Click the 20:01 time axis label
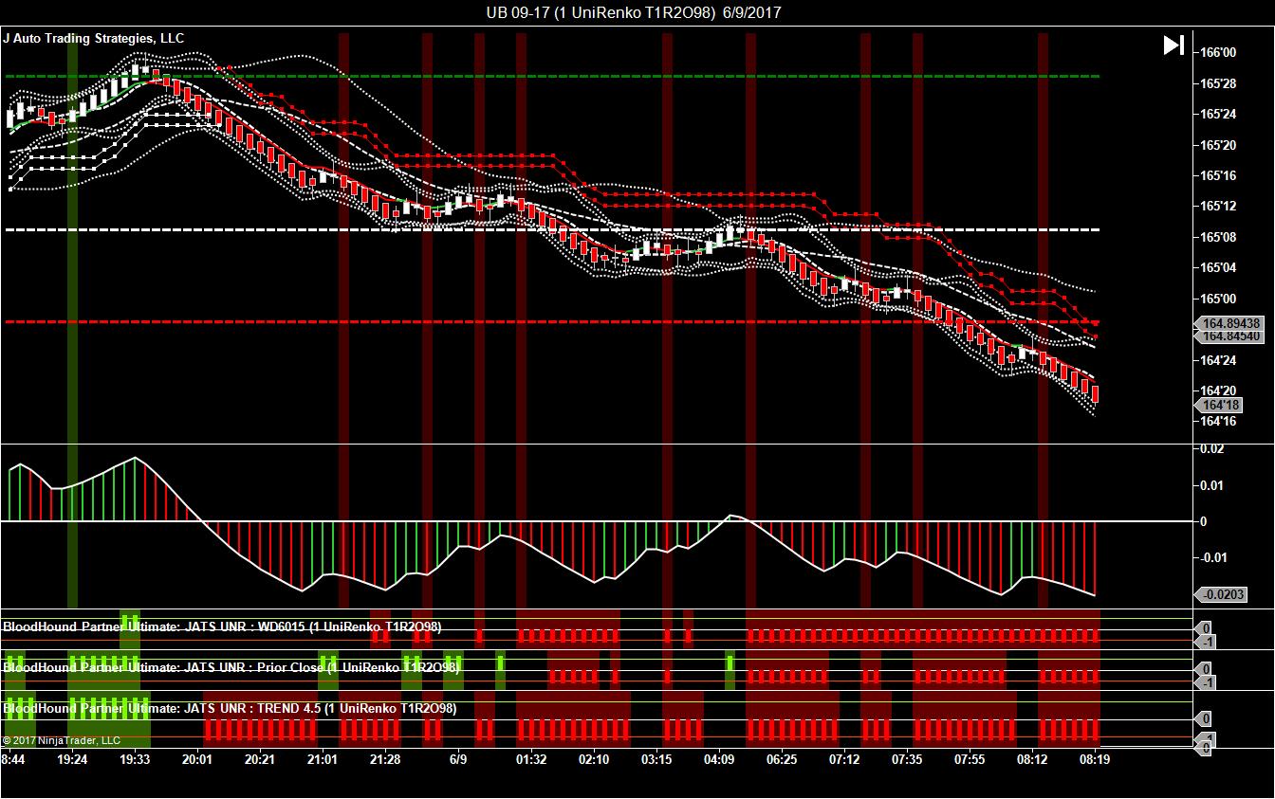This screenshot has height=799, width=1275. [197, 759]
